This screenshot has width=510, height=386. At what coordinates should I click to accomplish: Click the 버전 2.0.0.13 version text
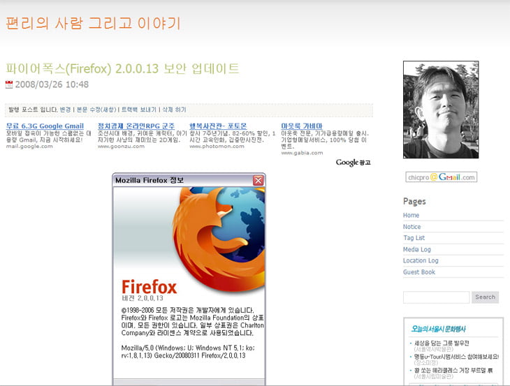pyautogui.click(x=143, y=298)
